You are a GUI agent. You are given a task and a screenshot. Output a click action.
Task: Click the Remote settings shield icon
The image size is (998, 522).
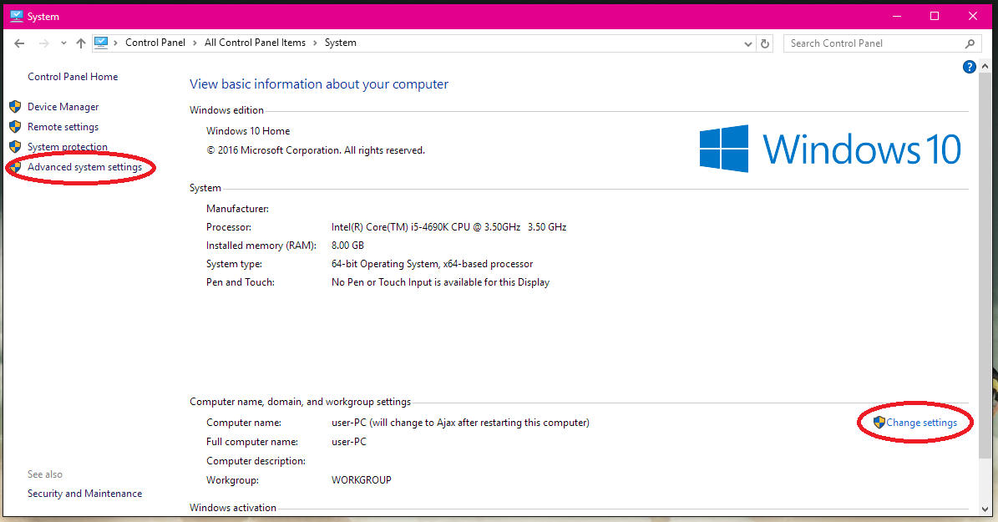click(x=15, y=127)
